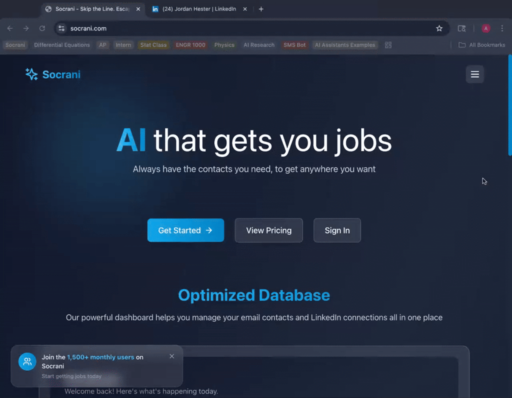Open the SMS Bot bookmark group
This screenshot has height=398, width=512.
click(x=294, y=45)
